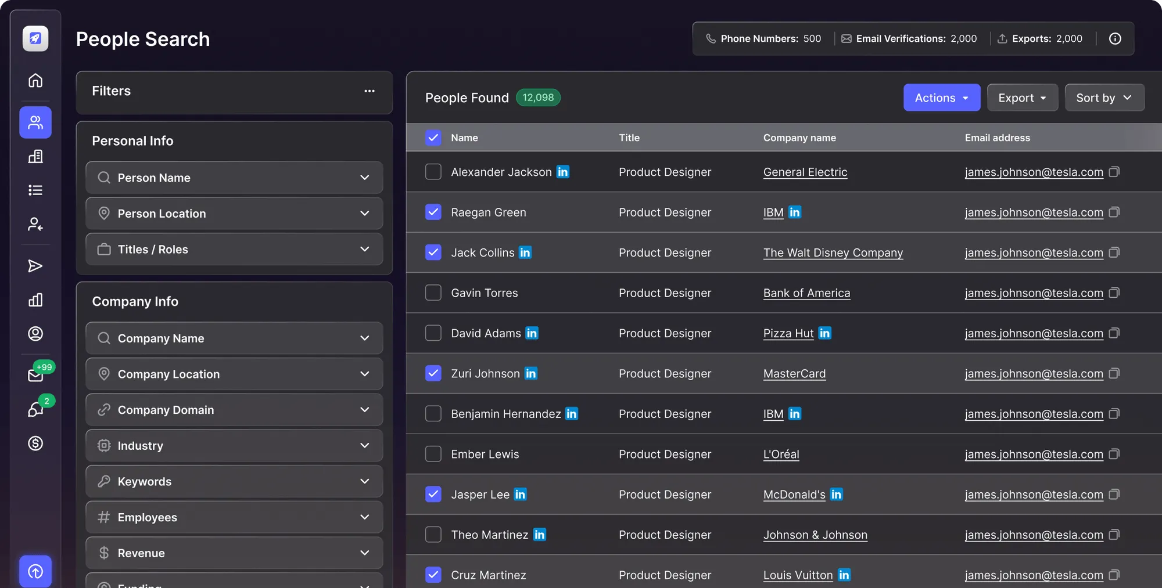Click the Company name column header
The height and width of the screenshot is (588, 1162).
click(x=799, y=138)
